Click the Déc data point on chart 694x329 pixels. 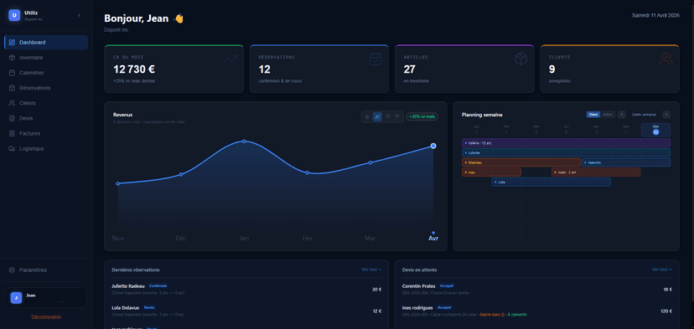click(x=180, y=175)
